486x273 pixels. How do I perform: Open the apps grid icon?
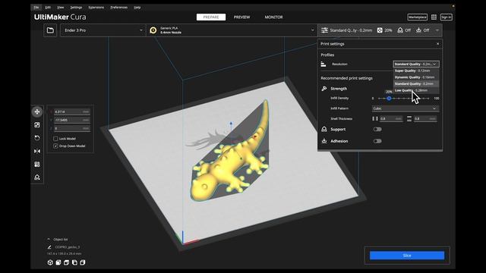tap(434, 17)
